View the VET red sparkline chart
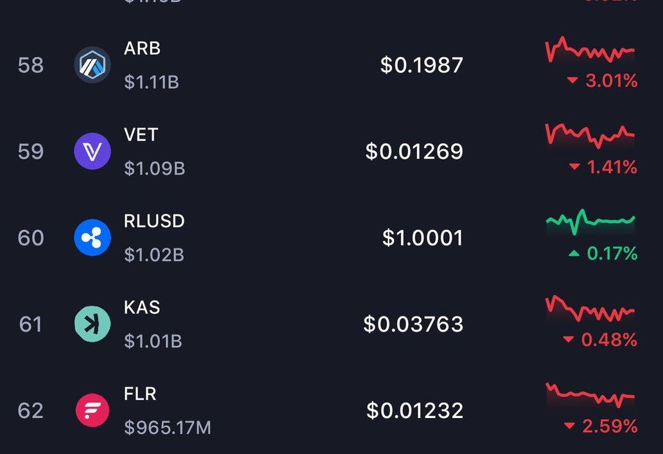The height and width of the screenshot is (454, 663). pos(590,135)
